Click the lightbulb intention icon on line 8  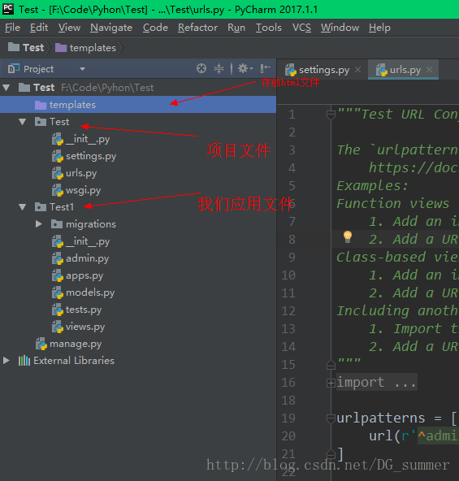(348, 236)
